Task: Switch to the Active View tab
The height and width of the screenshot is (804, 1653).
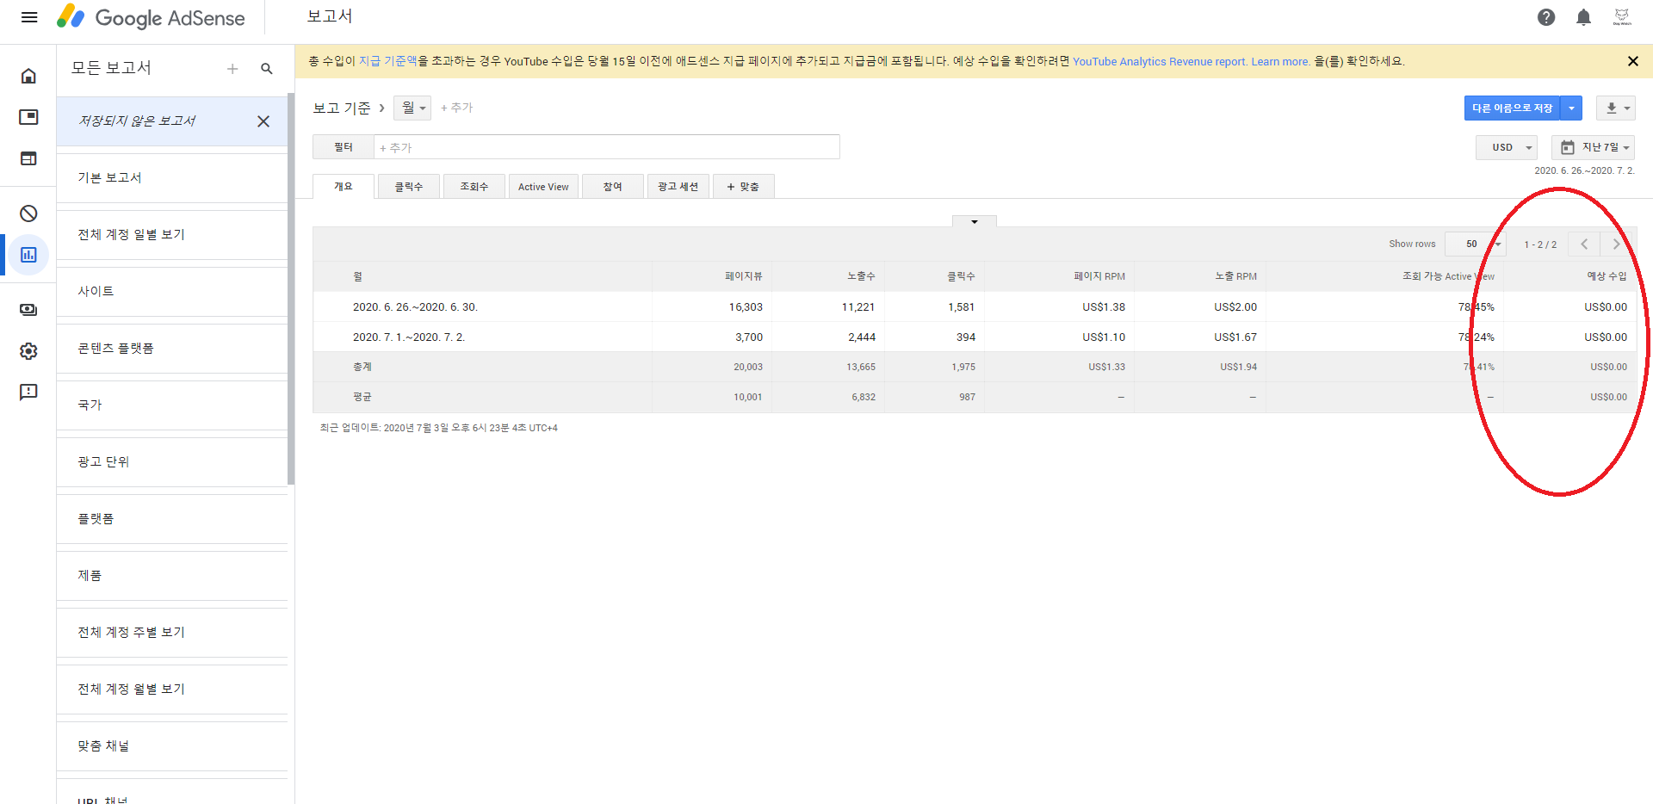Action: [x=543, y=186]
